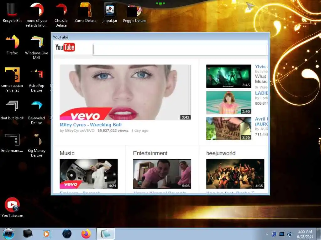This screenshot has width=321, height=240.
Task: Click the Avril video title link
Action: click(x=261, y=122)
